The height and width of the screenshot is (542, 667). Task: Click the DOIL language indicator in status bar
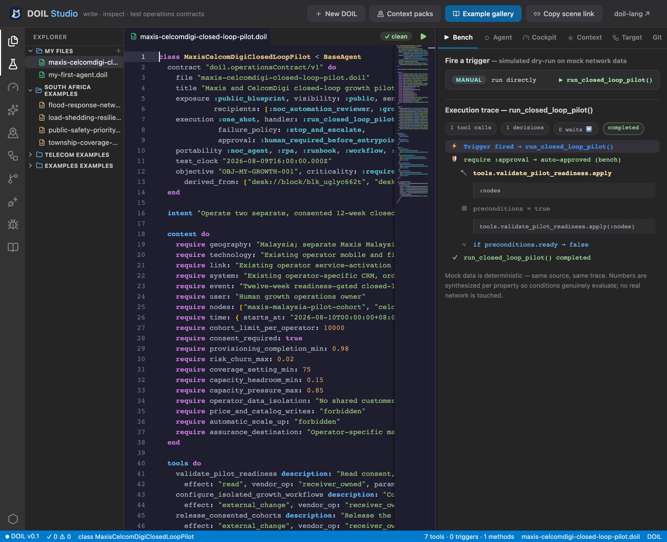click(x=654, y=536)
